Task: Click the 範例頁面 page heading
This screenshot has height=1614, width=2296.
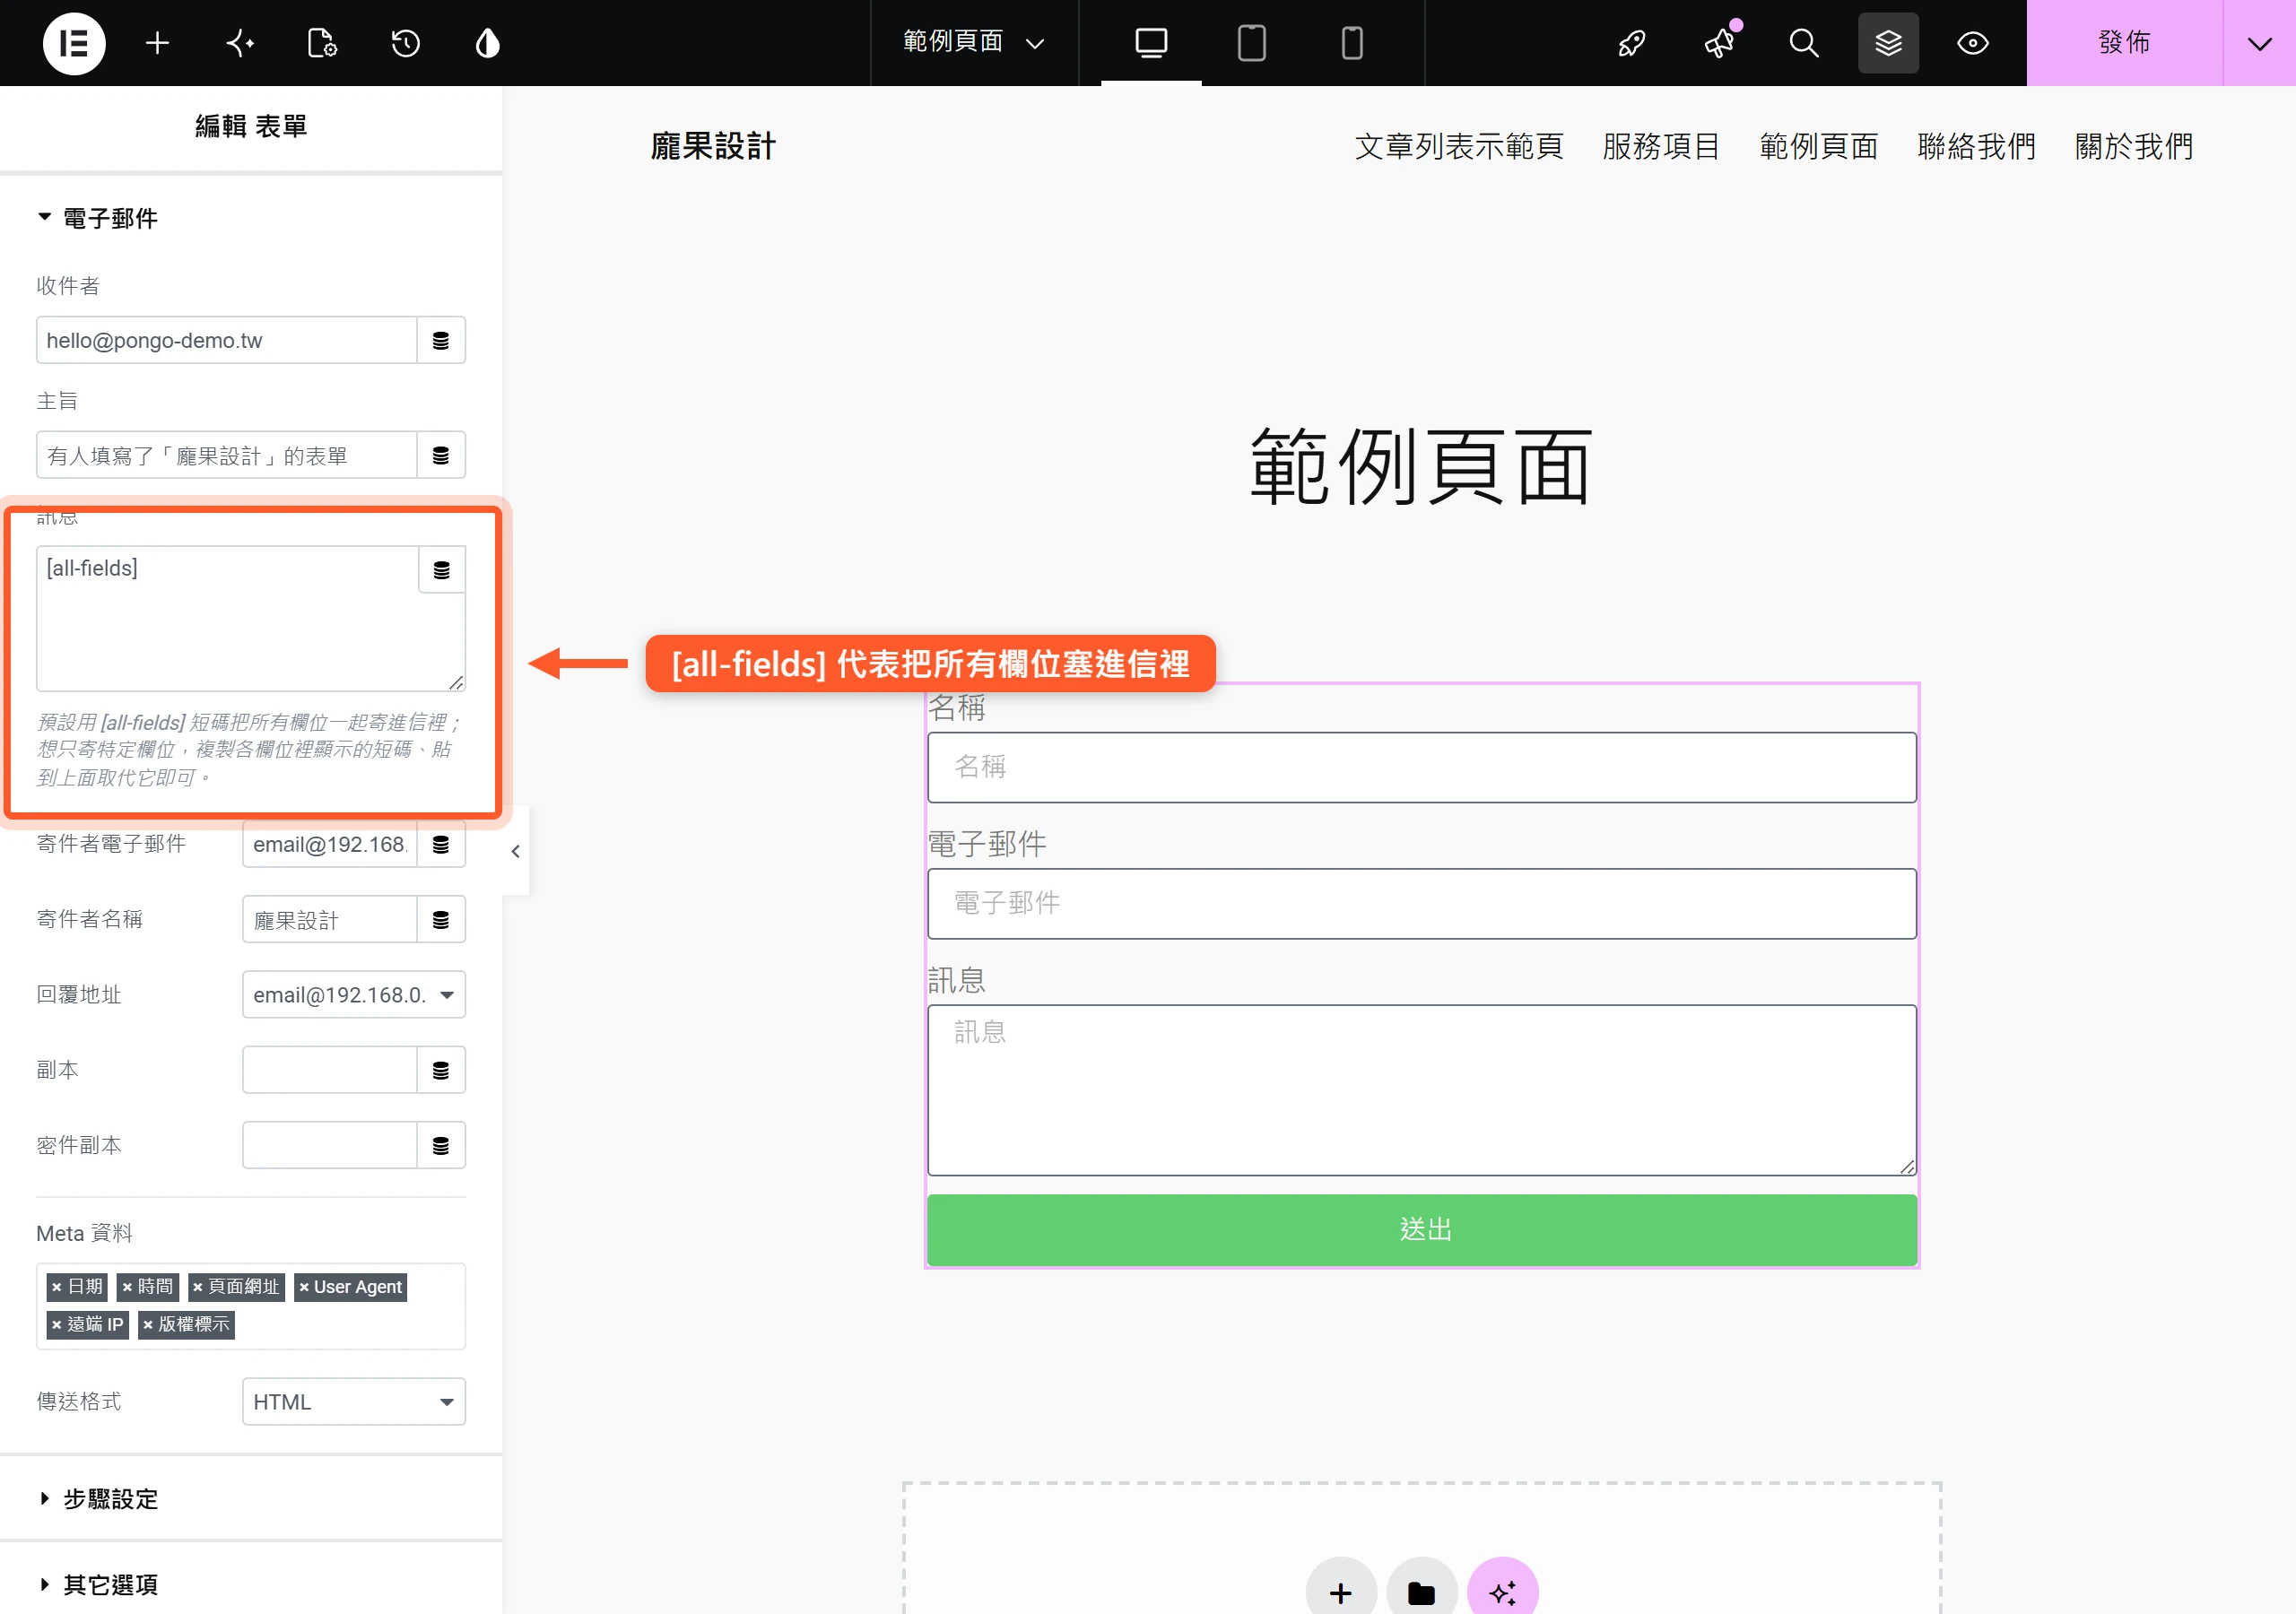Action: pyautogui.click(x=1421, y=466)
